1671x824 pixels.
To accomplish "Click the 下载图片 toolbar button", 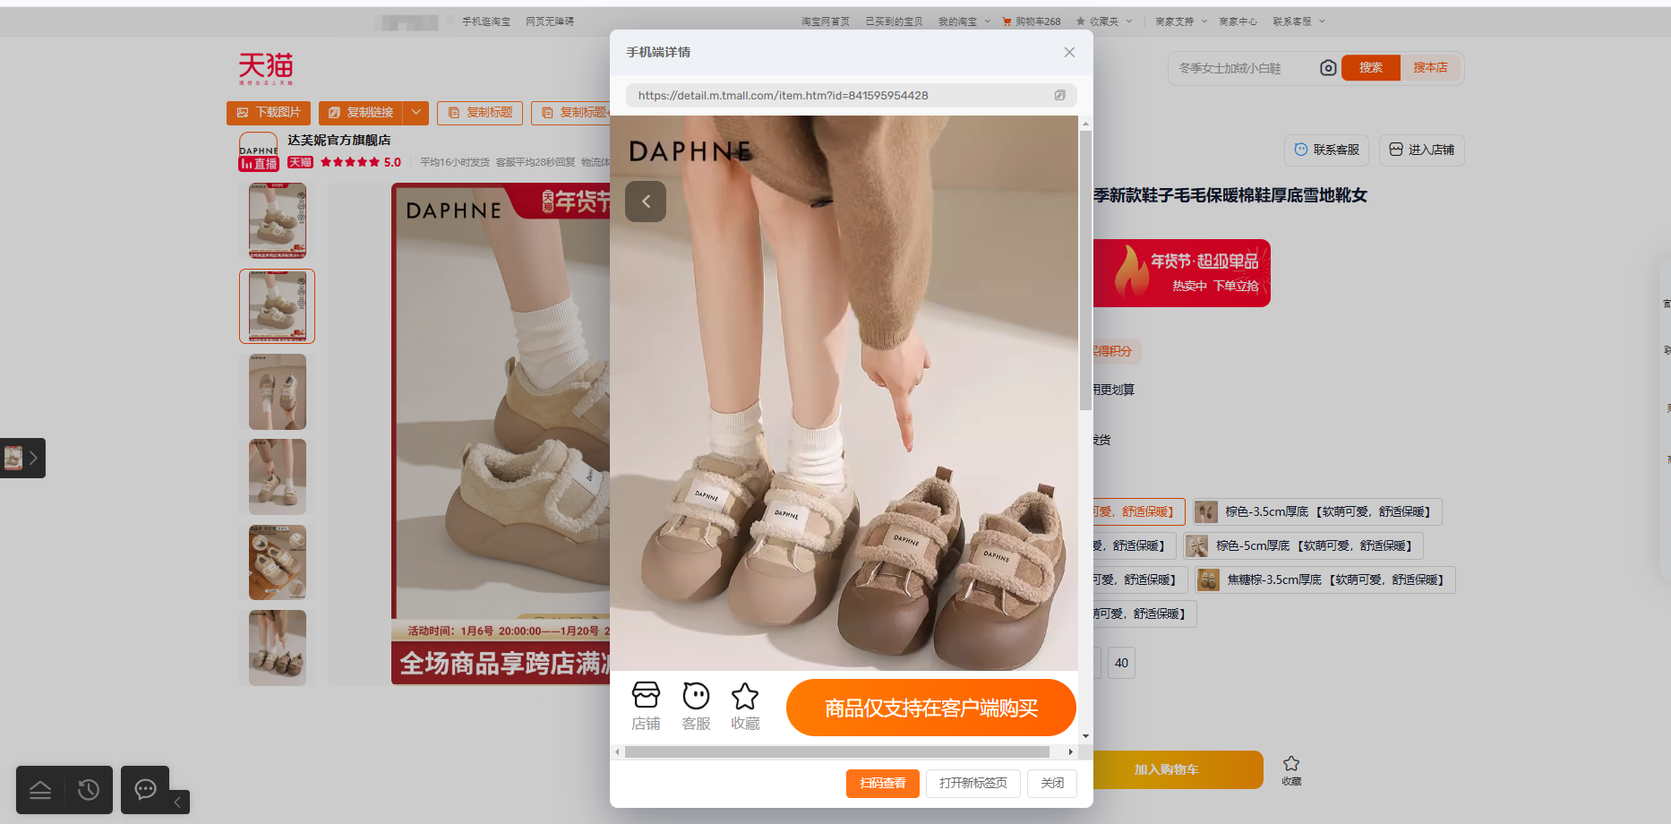I will [x=269, y=113].
